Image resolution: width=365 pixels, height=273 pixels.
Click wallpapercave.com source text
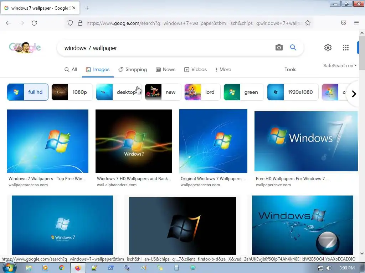[x=273, y=185]
